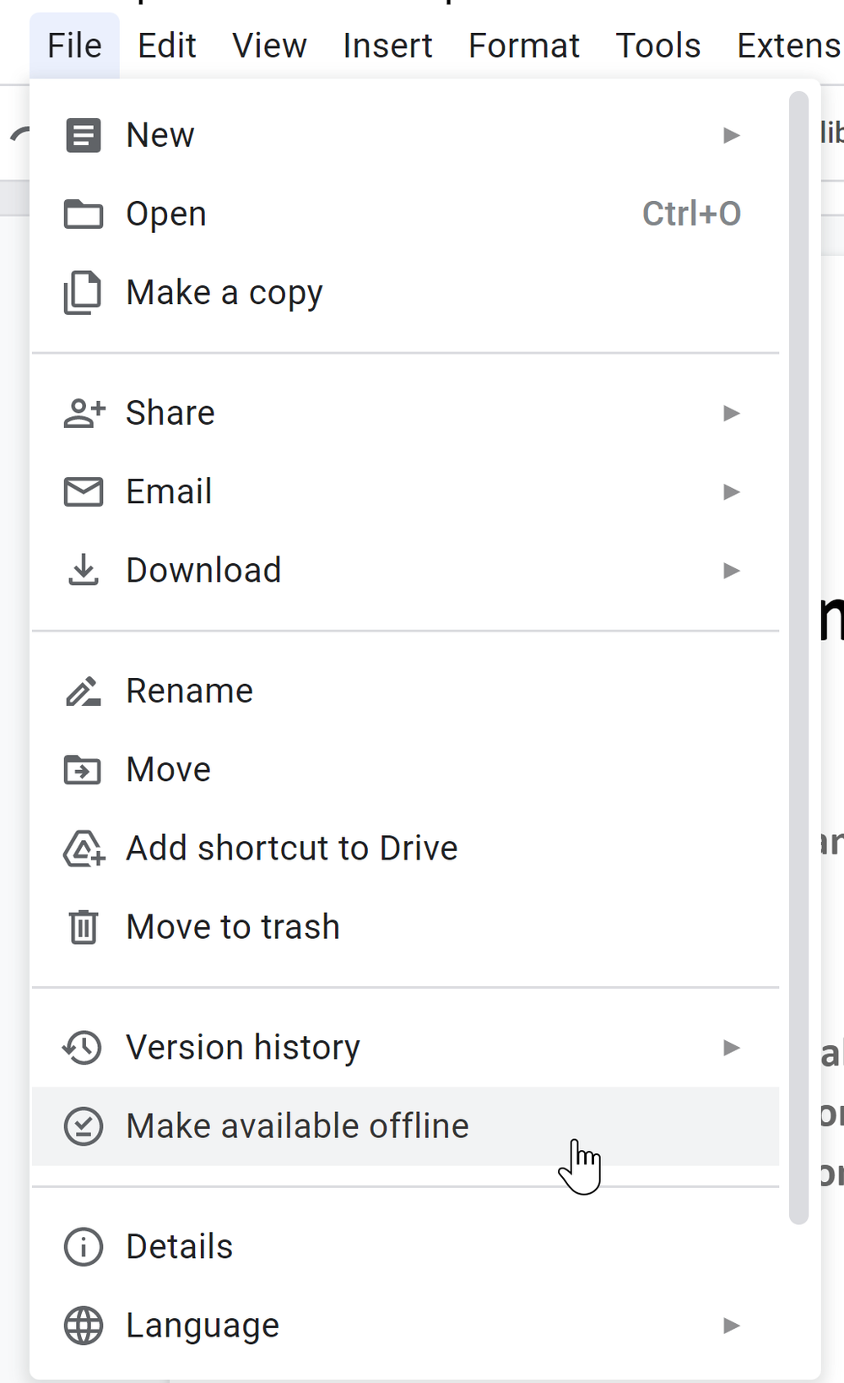
Task: Expand the Language submenu arrow
Action: pyautogui.click(x=732, y=1326)
